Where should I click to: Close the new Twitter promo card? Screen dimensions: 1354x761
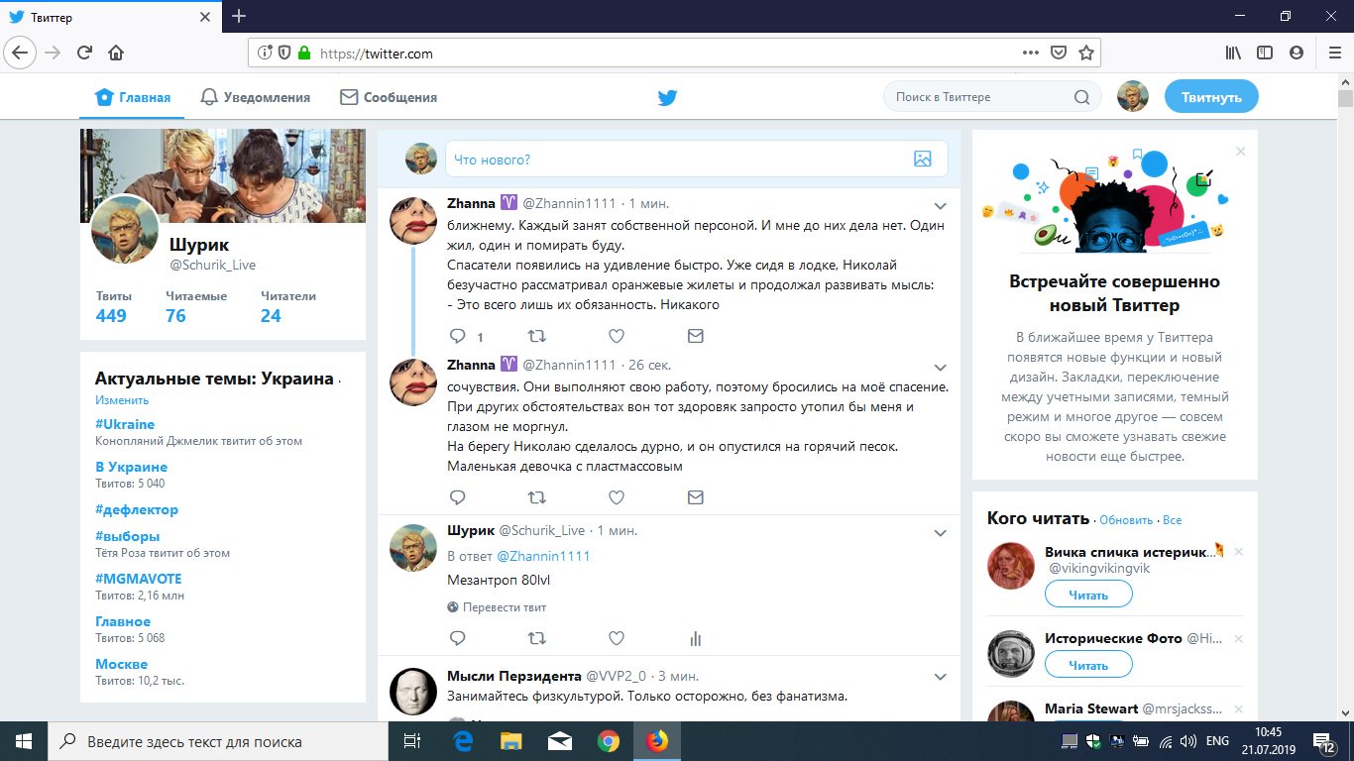pyautogui.click(x=1241, y=152)
